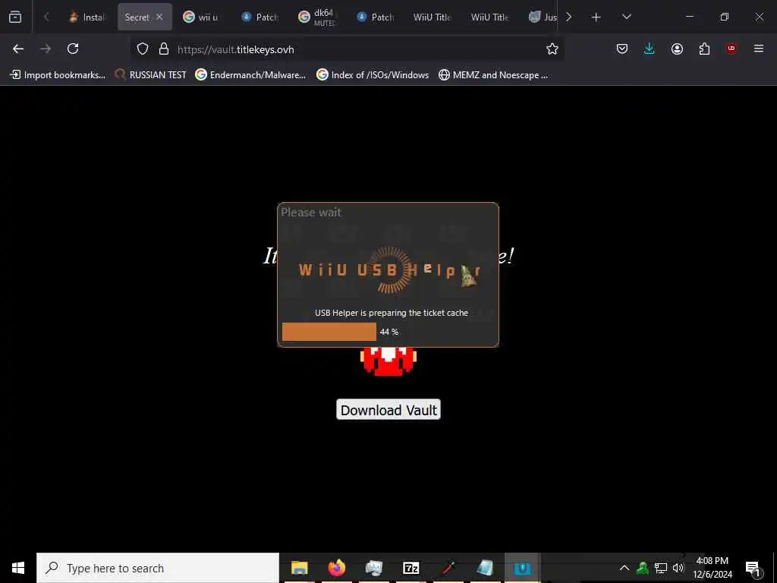Open Firefox View icon in tab bar
This screenshot has height=583, width=777.
15,17
